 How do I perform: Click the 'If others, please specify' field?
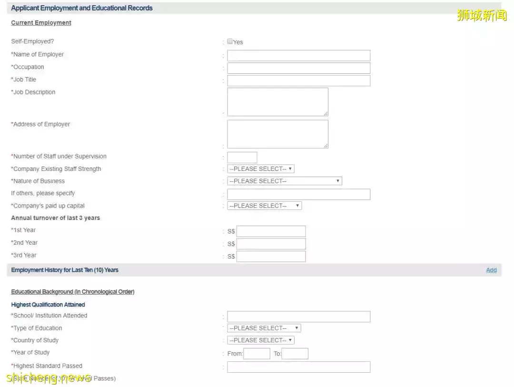298,194
